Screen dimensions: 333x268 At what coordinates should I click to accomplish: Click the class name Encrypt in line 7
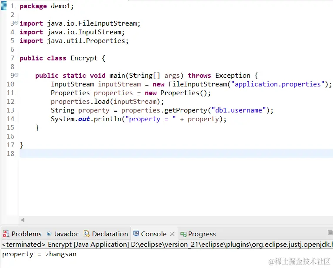(84, 58)
